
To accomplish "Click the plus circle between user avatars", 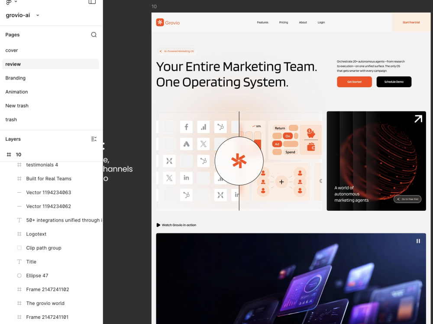I will (281, 182).
